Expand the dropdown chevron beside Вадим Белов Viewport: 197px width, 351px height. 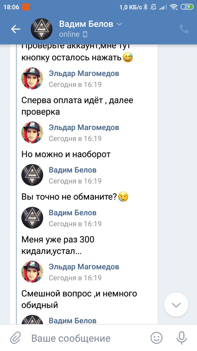[119, 24]
